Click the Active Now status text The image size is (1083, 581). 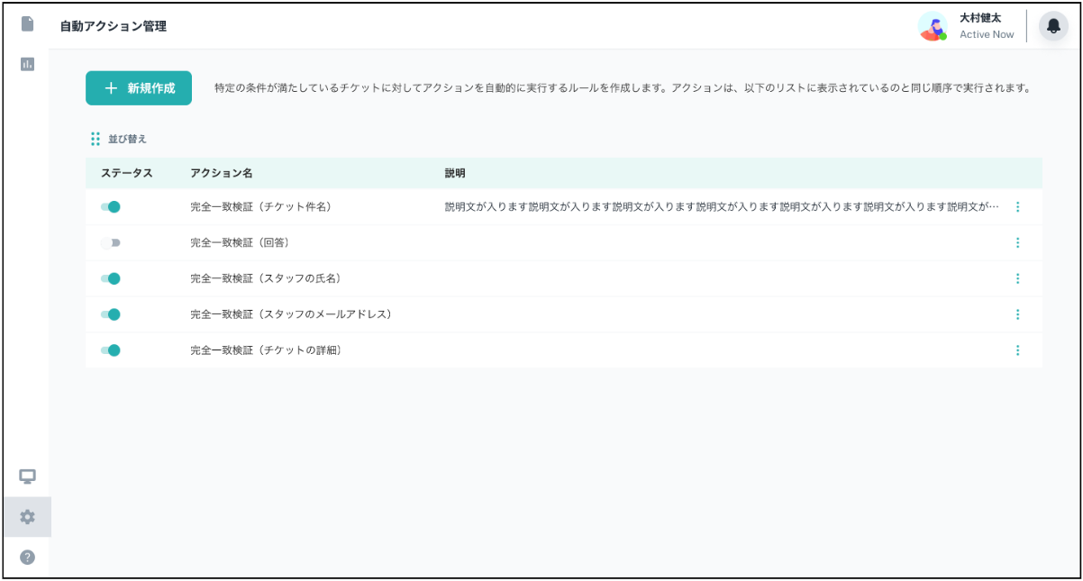click(x=987, y=34)
